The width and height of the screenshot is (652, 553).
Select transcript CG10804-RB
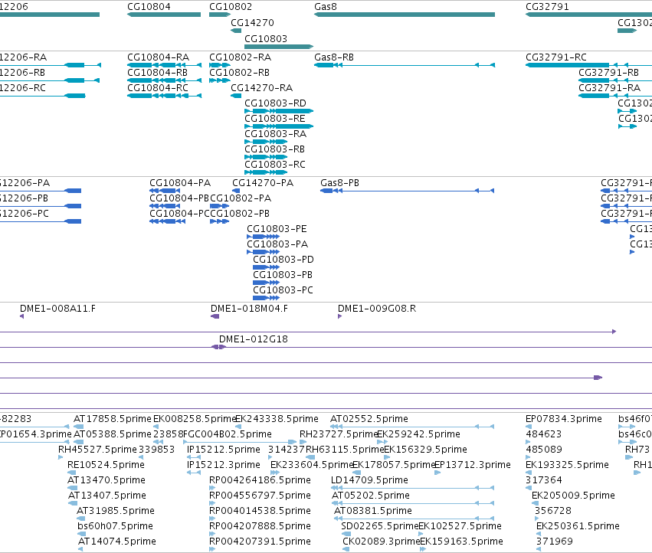[x=164, y=80]
